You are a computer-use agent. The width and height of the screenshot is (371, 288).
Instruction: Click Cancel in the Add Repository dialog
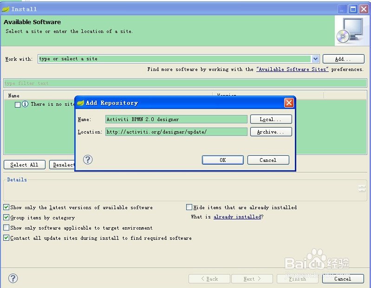268,160
